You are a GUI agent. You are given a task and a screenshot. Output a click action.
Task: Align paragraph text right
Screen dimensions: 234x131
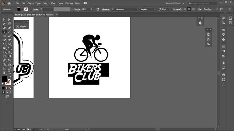point(193,9)
